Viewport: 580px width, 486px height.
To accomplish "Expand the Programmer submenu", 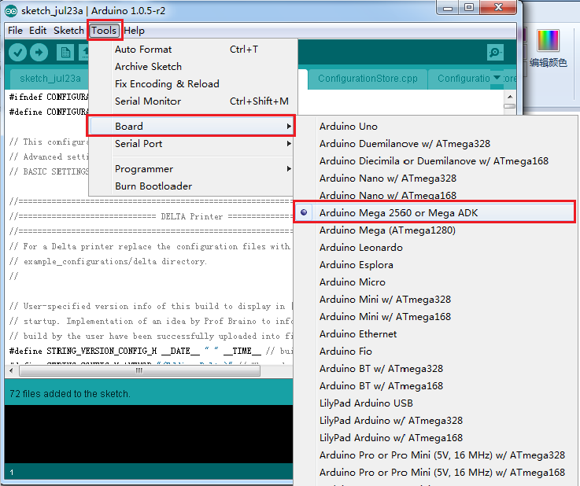I will click(x=191, y=169).
